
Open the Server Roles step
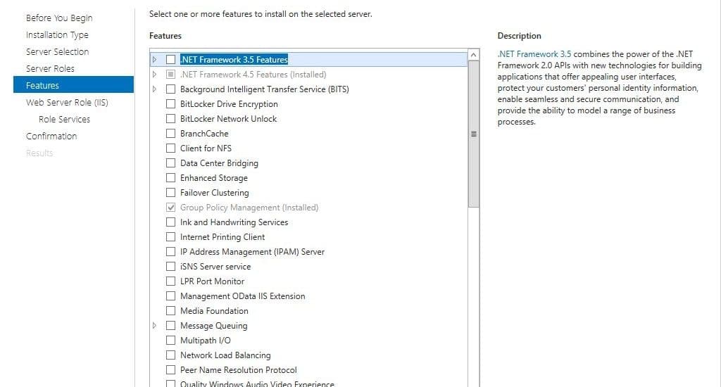click(x=50, y=68)
